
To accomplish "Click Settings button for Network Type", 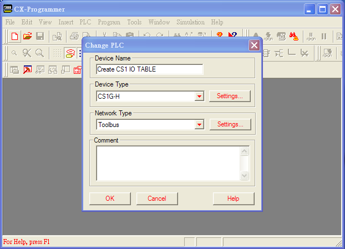I will [x=230, y=124].
